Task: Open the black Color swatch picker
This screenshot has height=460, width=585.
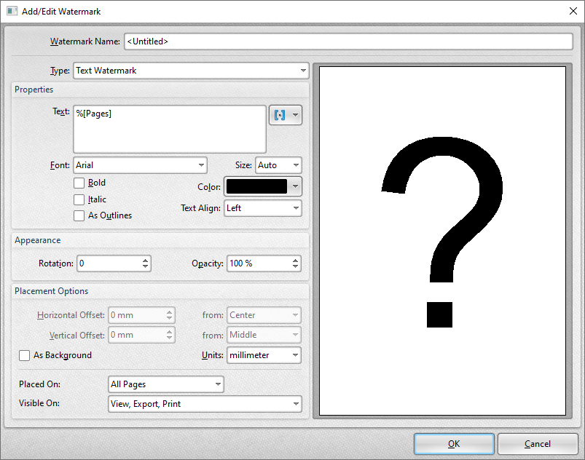Action: click(262, 186)
